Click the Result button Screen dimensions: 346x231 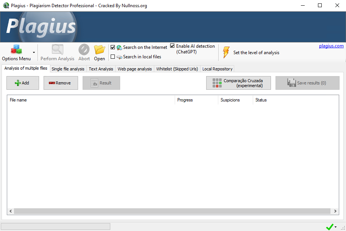(x=101, y=83)
